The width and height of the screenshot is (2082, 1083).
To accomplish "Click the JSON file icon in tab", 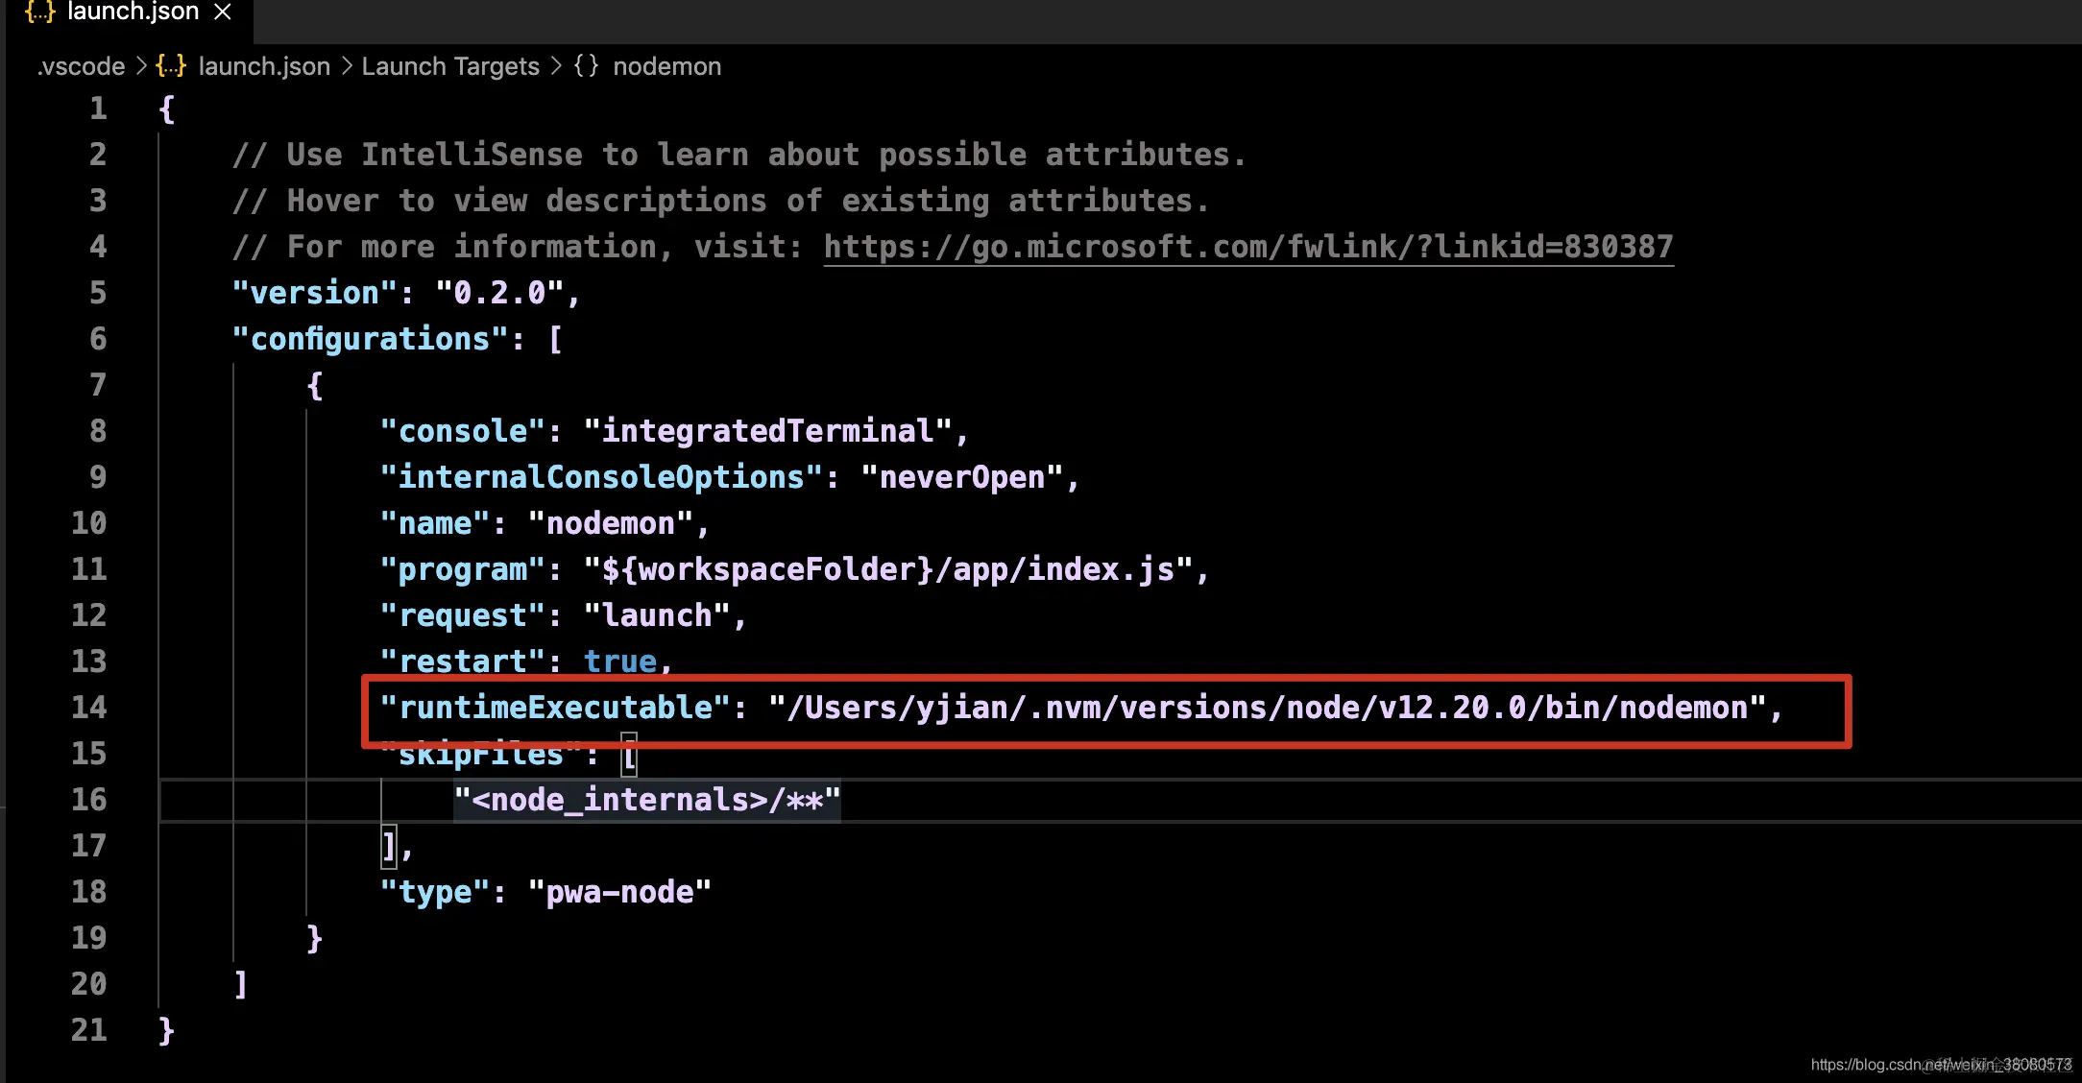I will tap(39, 12).
